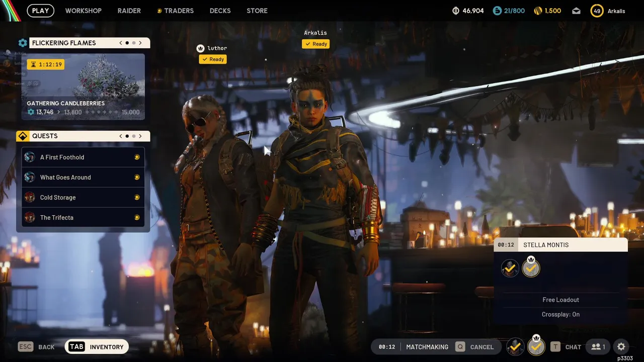Click the ESC BACK button
Screen dimensions: 644x362
36,347
